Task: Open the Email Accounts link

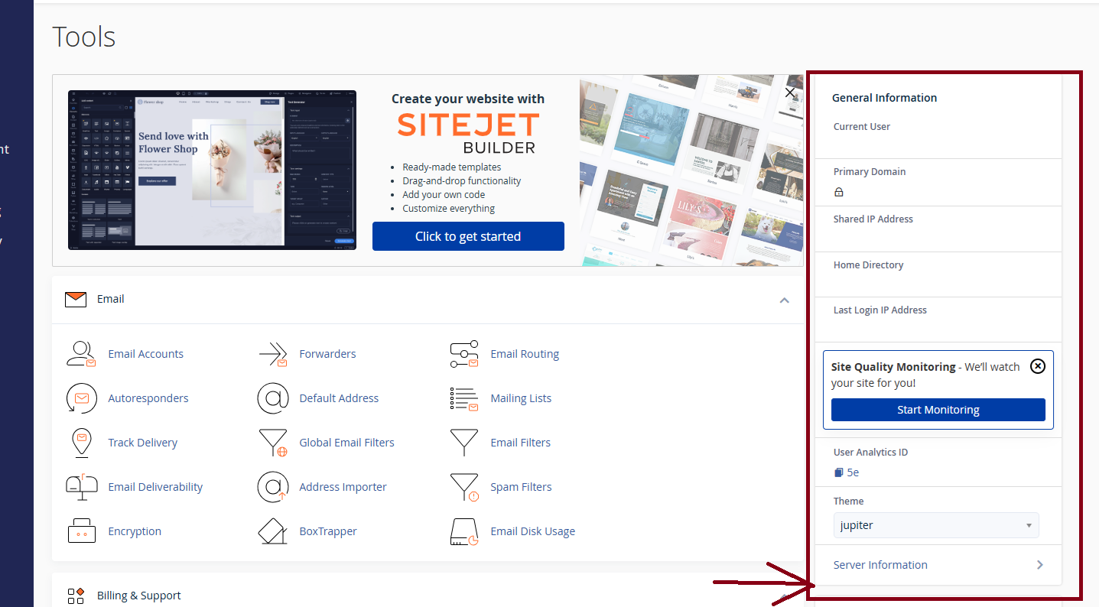Action: point(146,354)
